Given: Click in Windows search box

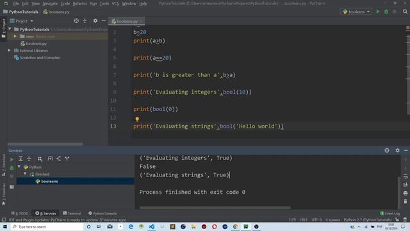Looking at the screenshot, I should (47, 227).
